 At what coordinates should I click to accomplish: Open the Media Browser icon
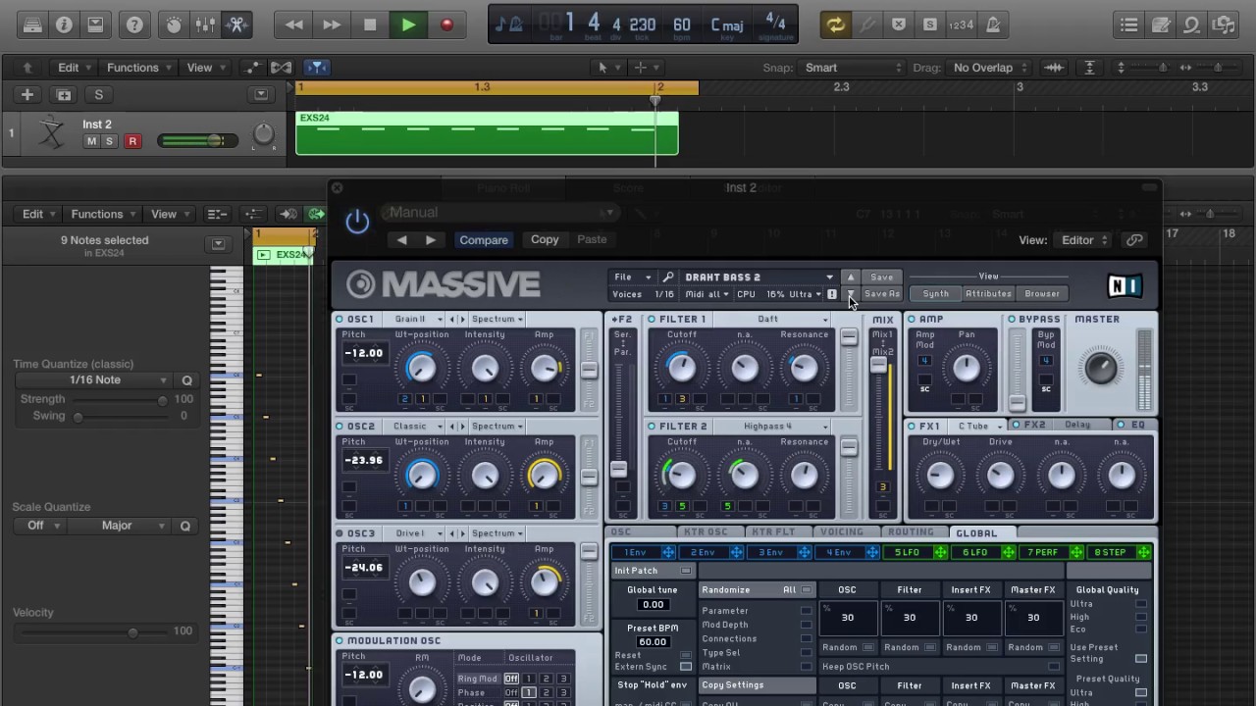1223,25
